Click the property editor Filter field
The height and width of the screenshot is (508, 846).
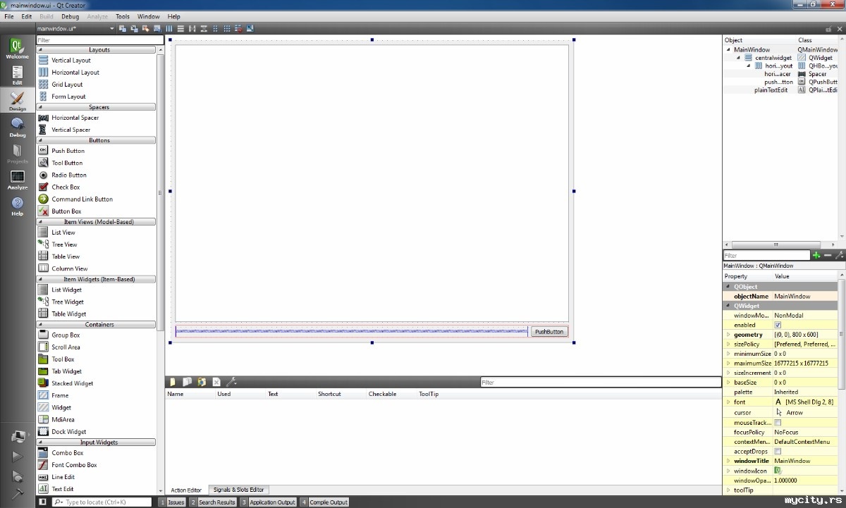click(767, 256)
